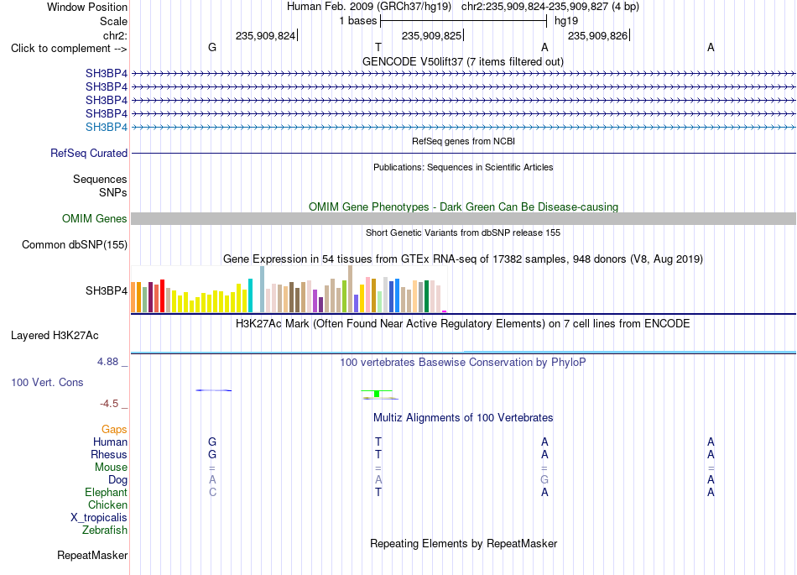
Task: Select the light-blue SH3BP4 transcript label
Action: click(x=107, y=127)
